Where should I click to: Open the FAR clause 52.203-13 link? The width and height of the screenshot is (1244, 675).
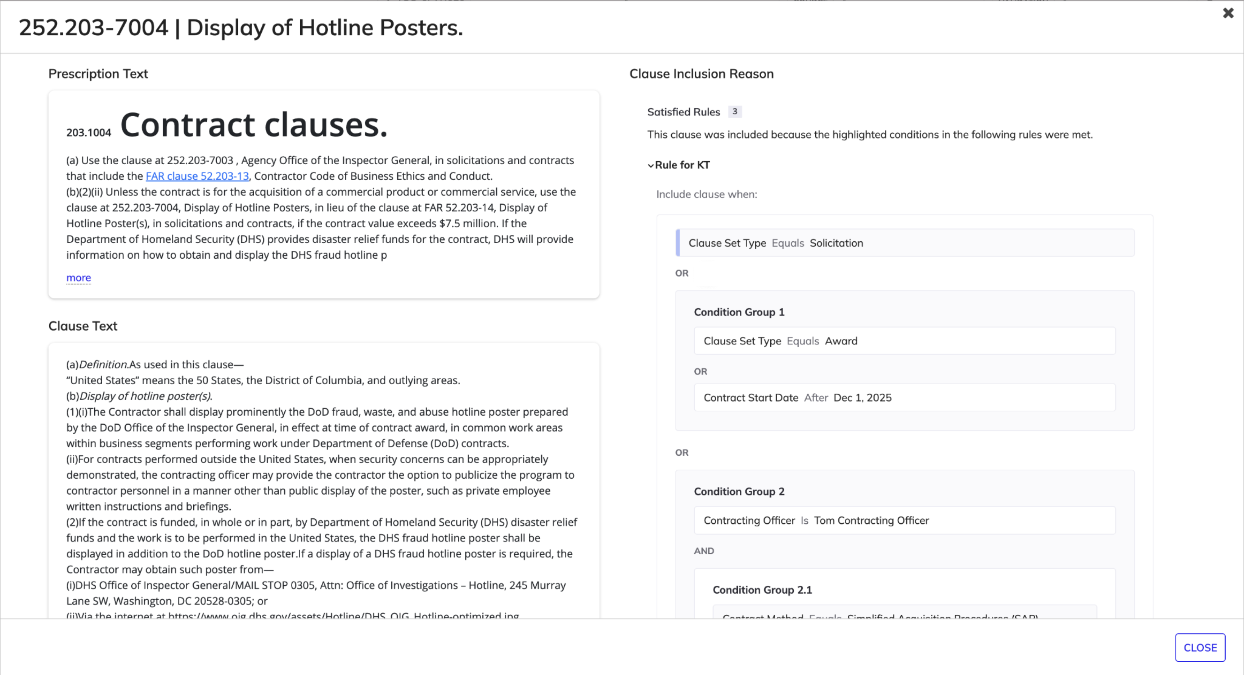tap(197, 176)
